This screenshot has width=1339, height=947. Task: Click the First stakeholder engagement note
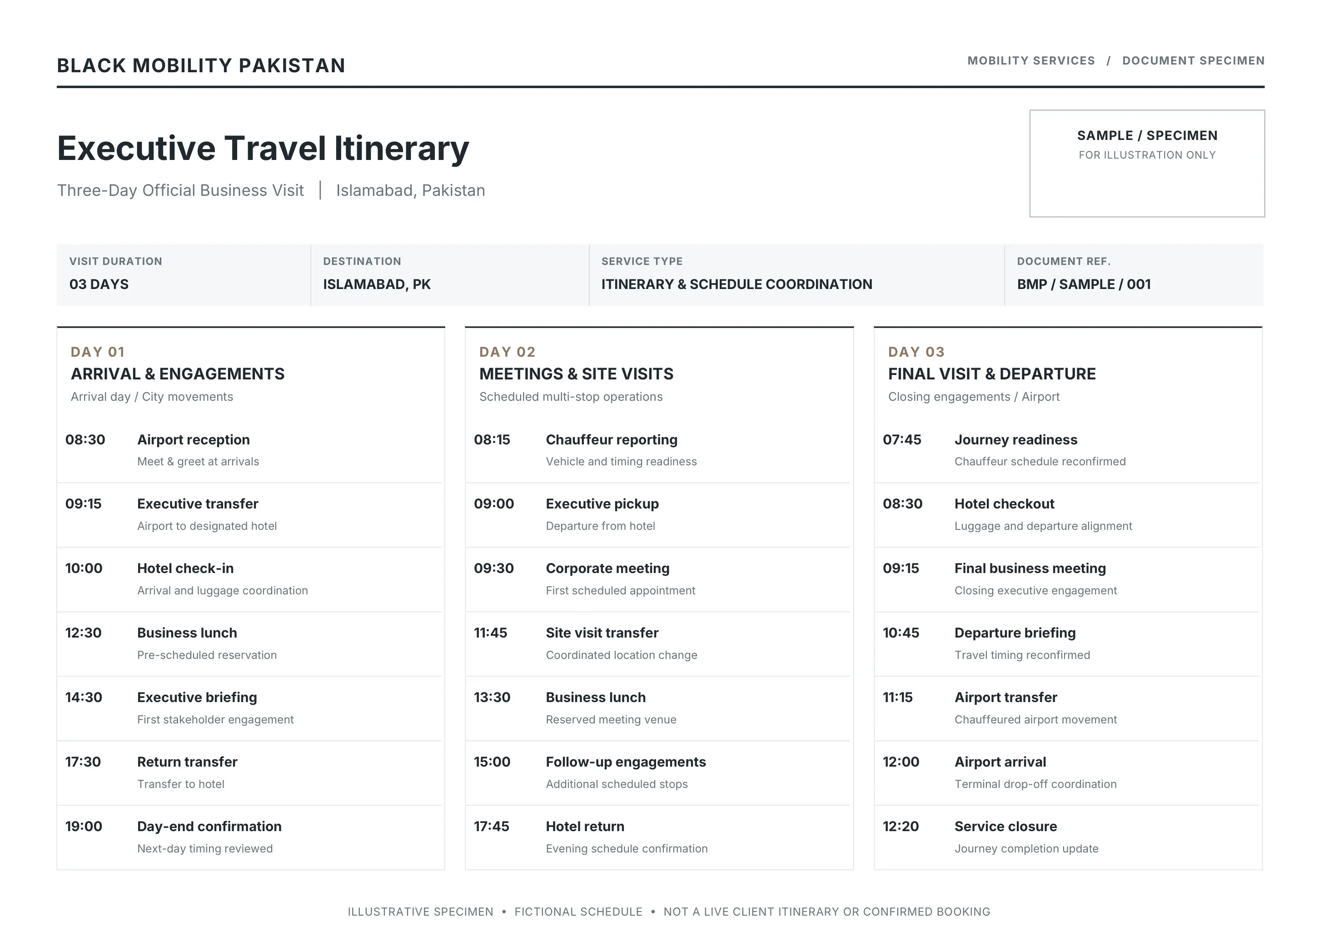[x=215, y=720]
